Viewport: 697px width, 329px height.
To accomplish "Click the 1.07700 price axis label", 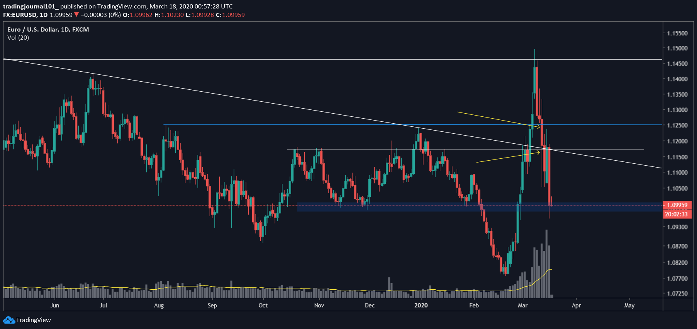I will (x=677, y=278).
